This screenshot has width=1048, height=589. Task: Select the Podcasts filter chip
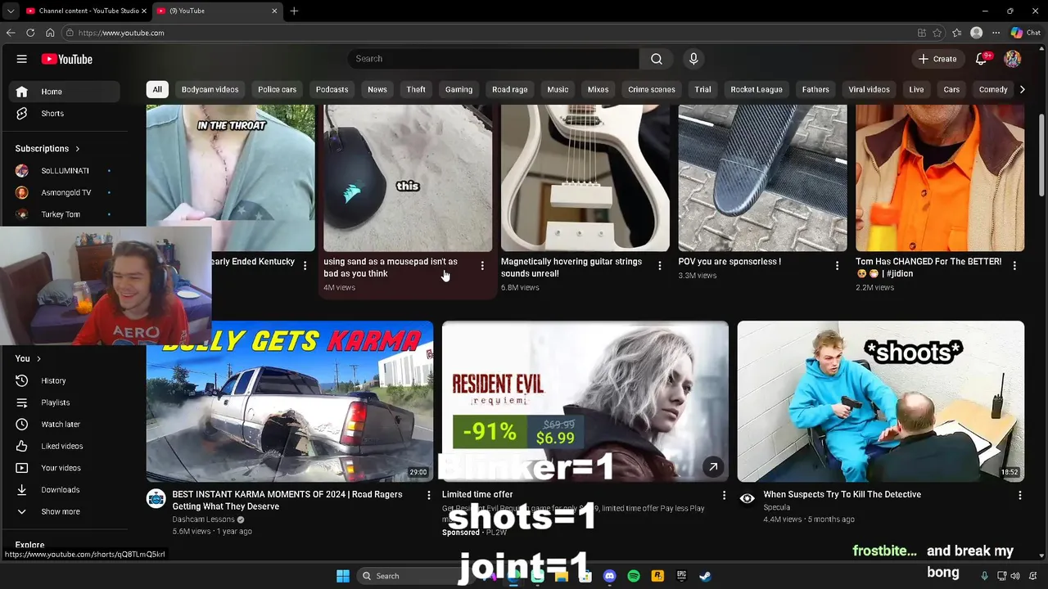(x=332, y=89)
